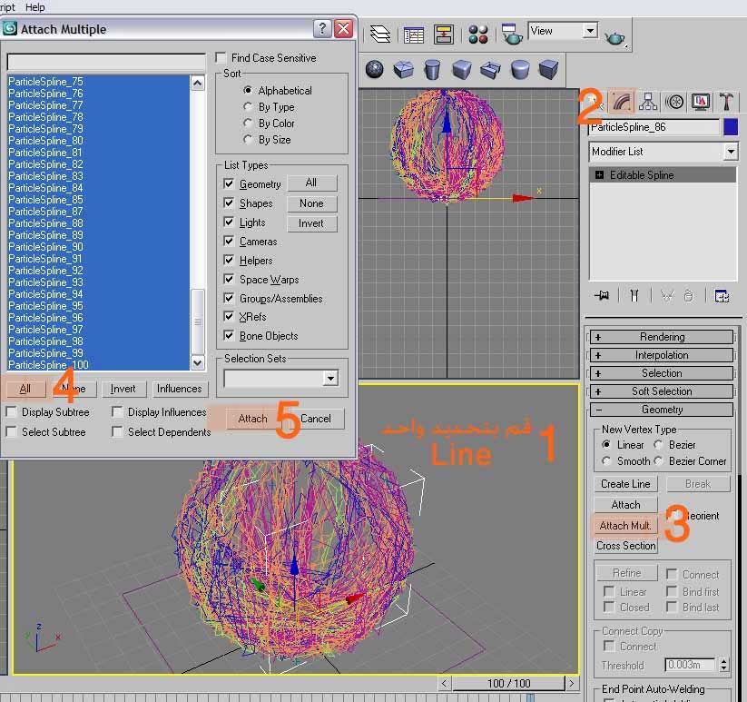
Task: Select ParticleSpline_90 in the list
Action: [x=45, y=247]
